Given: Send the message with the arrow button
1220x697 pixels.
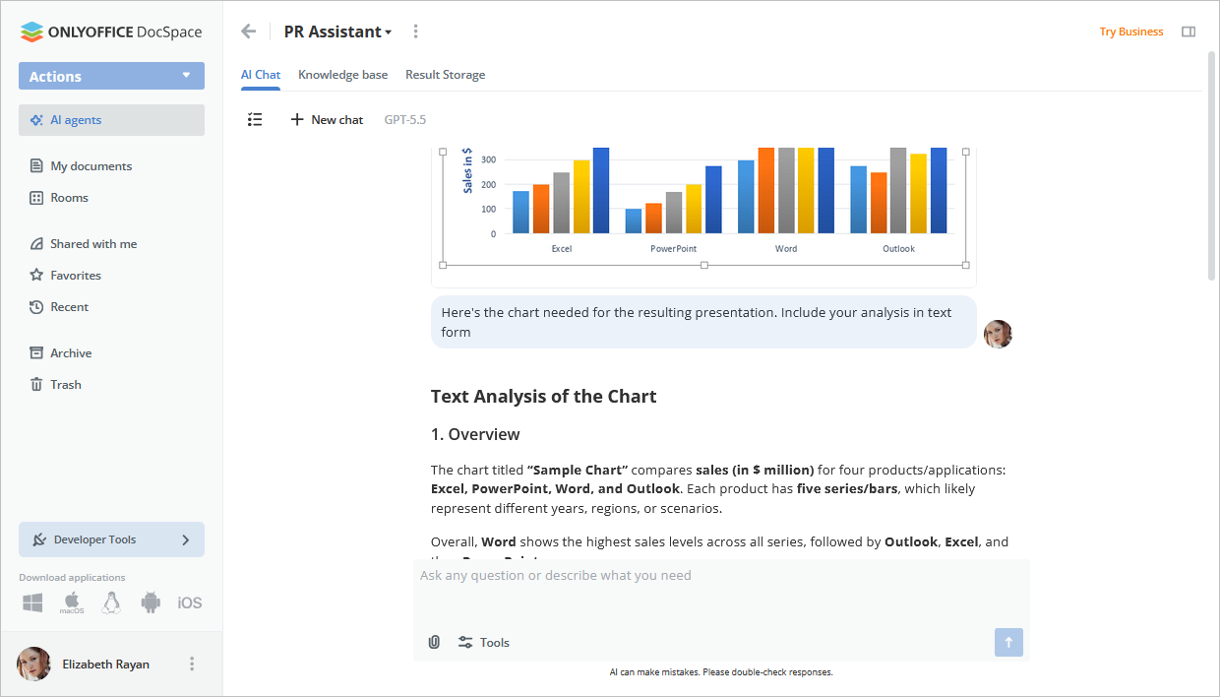Looking at the screenshot, I should point(1008,642).
